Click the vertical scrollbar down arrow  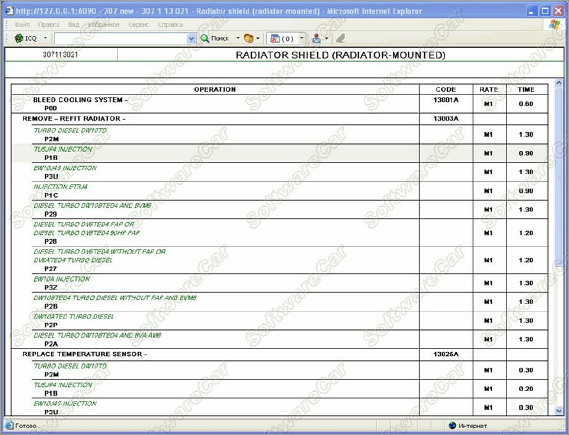pos(560,410)
